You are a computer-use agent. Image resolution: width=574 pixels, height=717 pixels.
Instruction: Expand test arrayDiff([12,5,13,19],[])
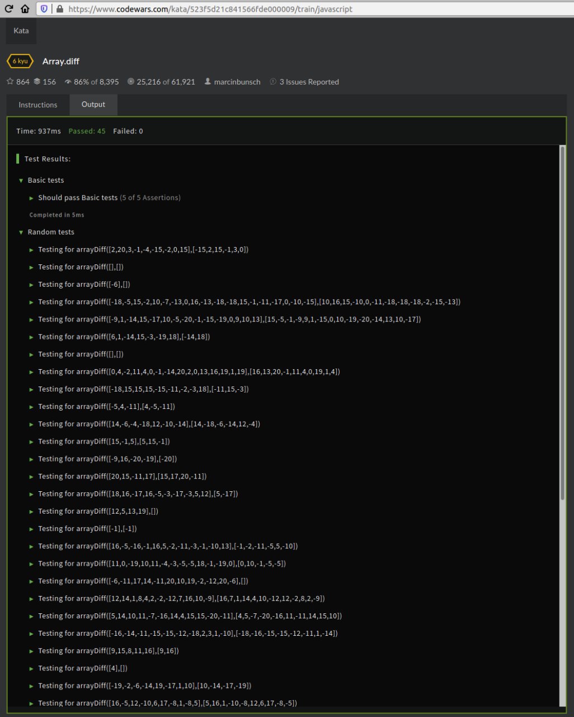[x=32, y=511]
